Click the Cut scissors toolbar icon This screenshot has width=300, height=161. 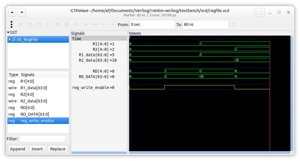click(x=21, y=24)
